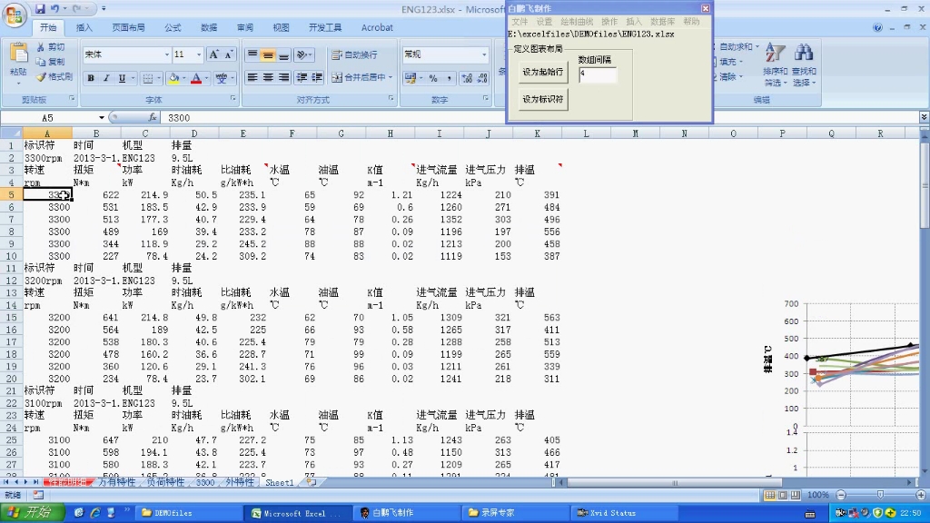The width and height of the screenshot is (930, 523).
Task: Click the 设为标识符 button
Action: pyautogui.click(x=542, y=97)
